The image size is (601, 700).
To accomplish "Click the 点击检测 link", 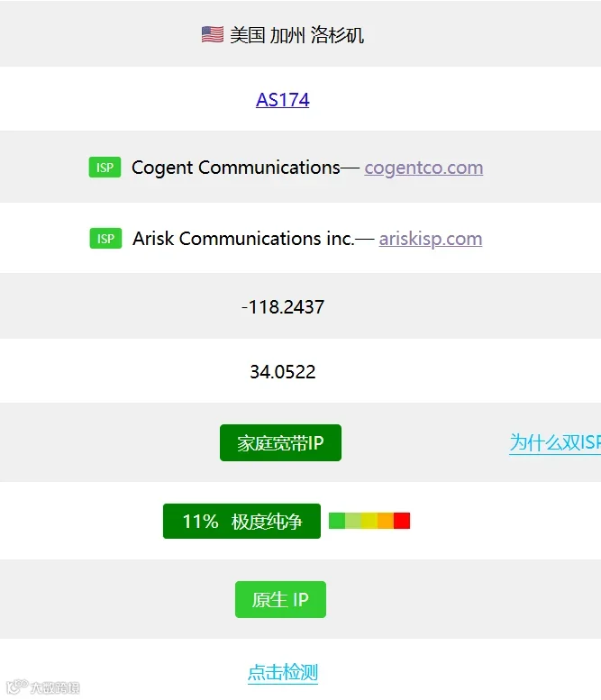I will click(x=283, y=673).
